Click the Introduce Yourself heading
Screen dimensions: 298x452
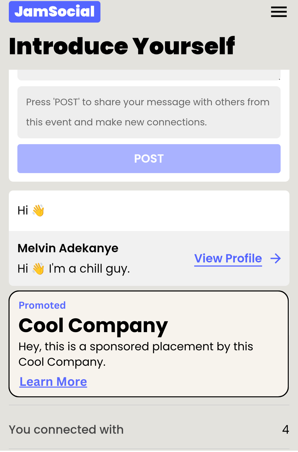122,46
